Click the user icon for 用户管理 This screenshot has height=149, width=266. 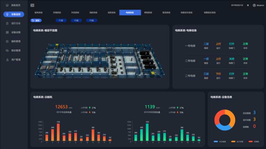pos(7,60)
